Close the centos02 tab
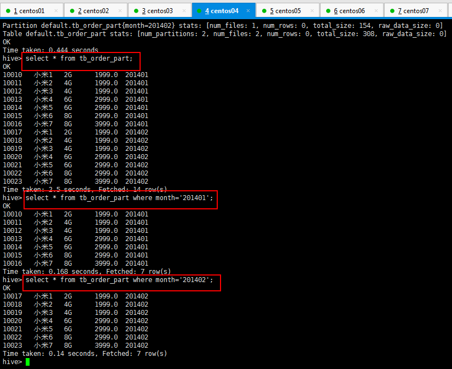This screenshot has width=452, height=369. click(x=120, y=11)
